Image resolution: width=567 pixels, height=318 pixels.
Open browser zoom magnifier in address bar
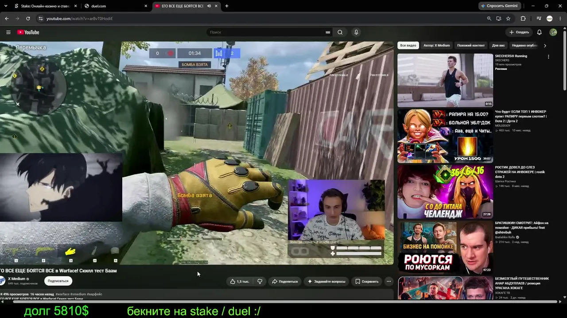(x=489, y=19)
